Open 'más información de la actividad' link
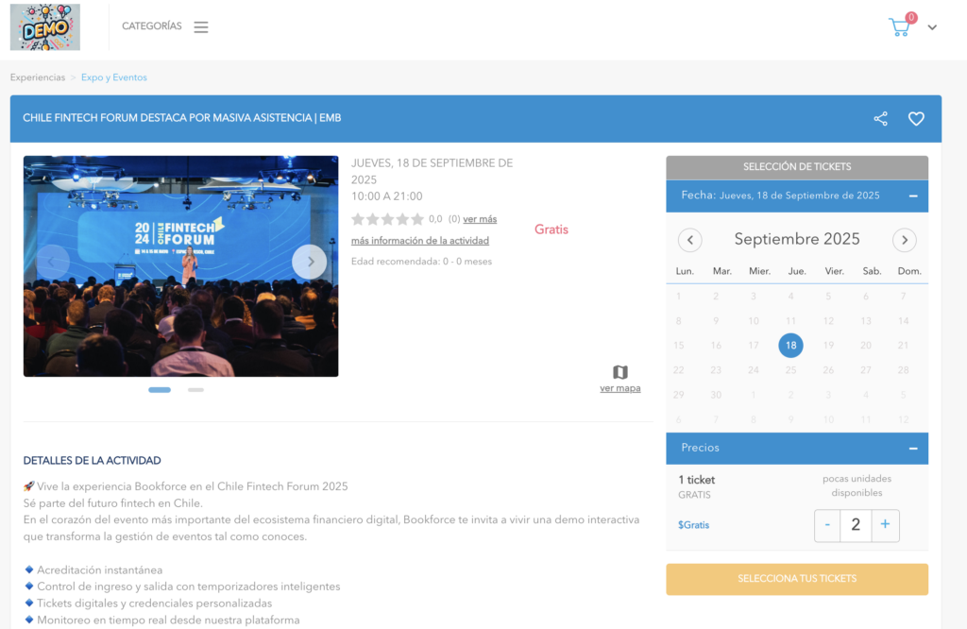 420,241
